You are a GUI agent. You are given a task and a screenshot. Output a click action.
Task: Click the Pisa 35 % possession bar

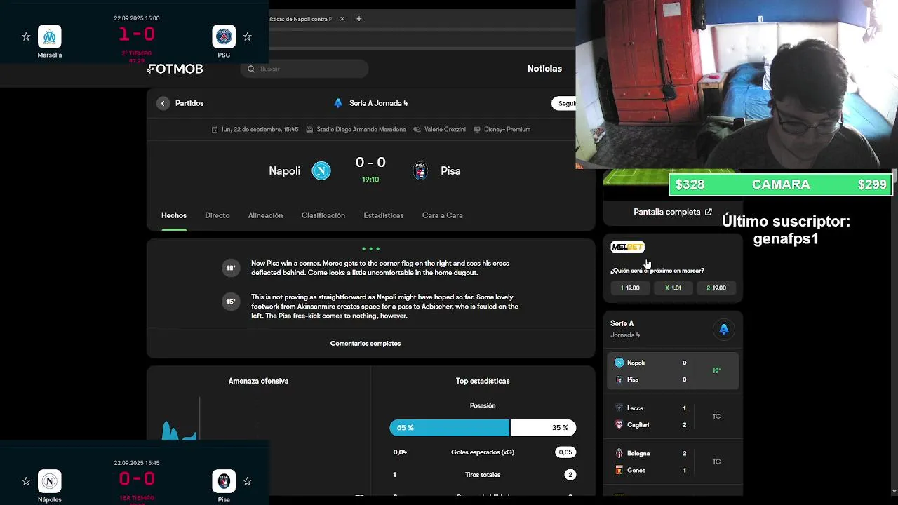(544, 428)
